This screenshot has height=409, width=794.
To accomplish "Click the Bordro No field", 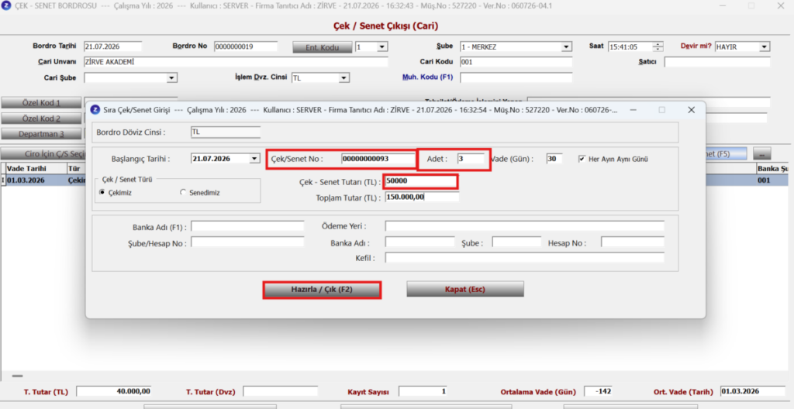I will (246, 46).
